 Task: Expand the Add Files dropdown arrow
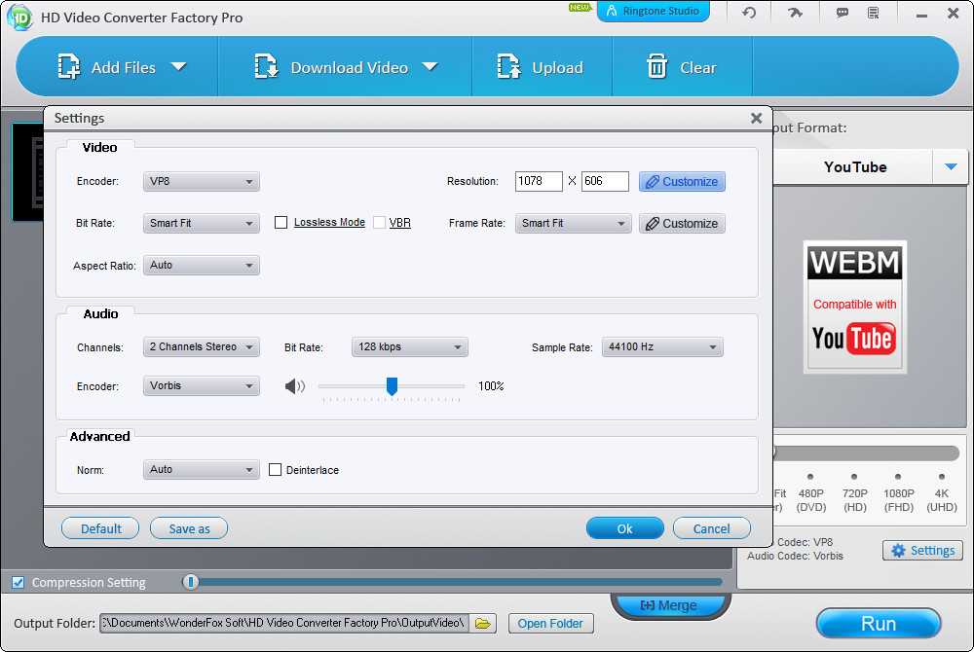click(x=178, y=67)
